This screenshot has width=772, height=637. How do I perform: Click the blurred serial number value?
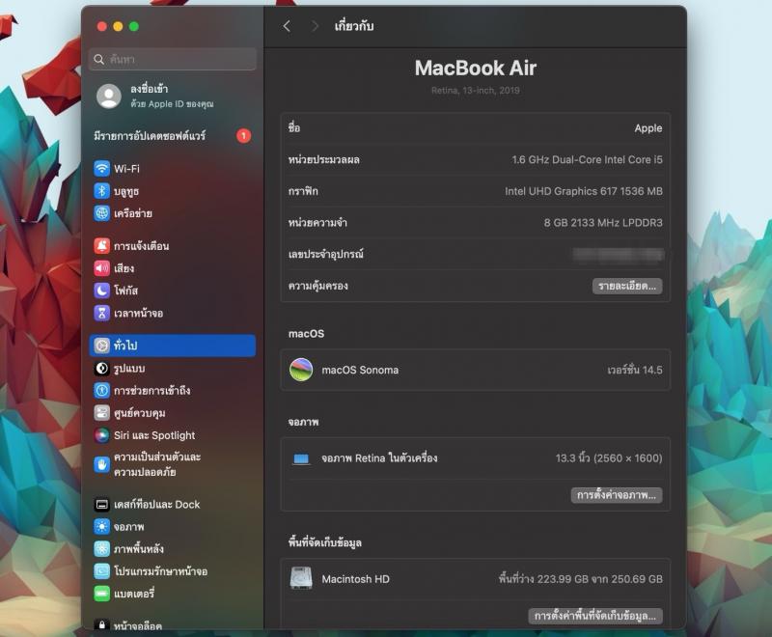click(x=618, y=255)
